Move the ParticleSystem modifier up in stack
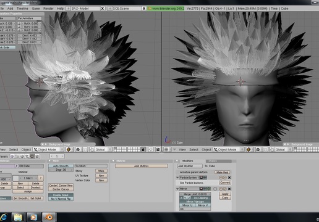This screenshot has width=319, height=222. tap(221, 178)
